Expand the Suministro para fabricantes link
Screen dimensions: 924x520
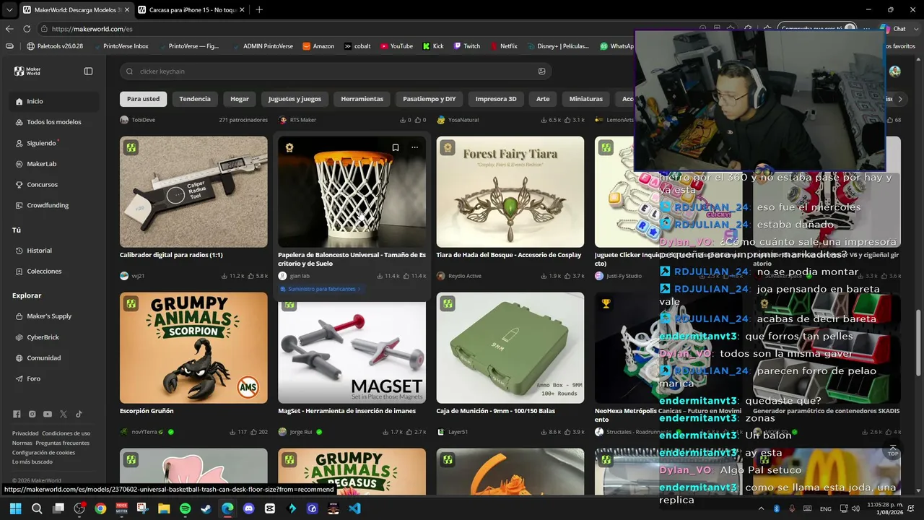pyautogui.click(x=320, y=289)
